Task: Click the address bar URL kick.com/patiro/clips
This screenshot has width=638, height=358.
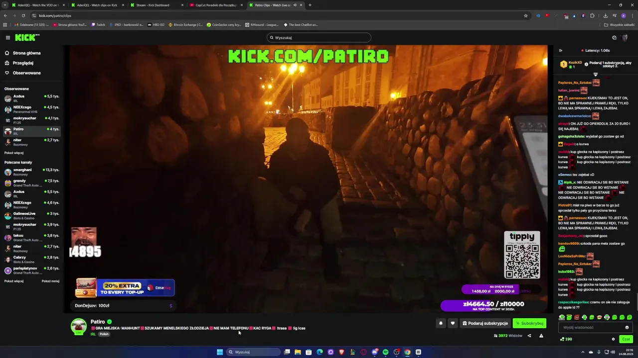Action: (x=55, y=15)
